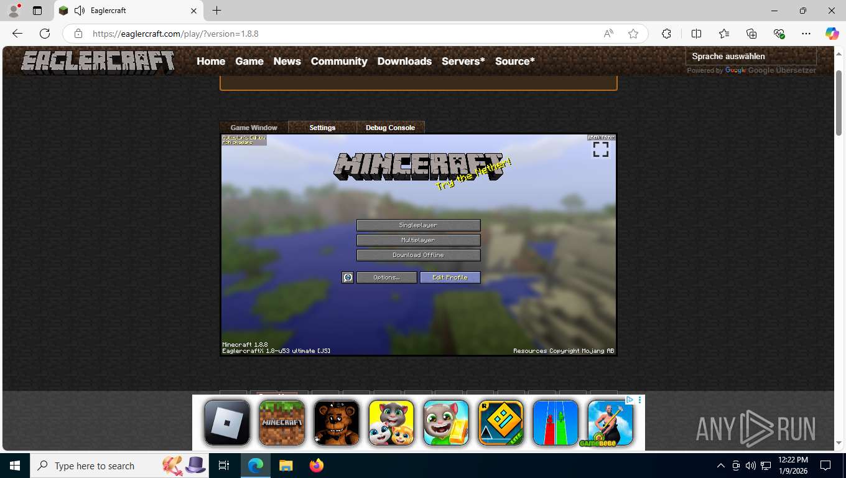Click the language globe icon beside Options
This screenshot has width=846, height=478.
coord(348,278)
